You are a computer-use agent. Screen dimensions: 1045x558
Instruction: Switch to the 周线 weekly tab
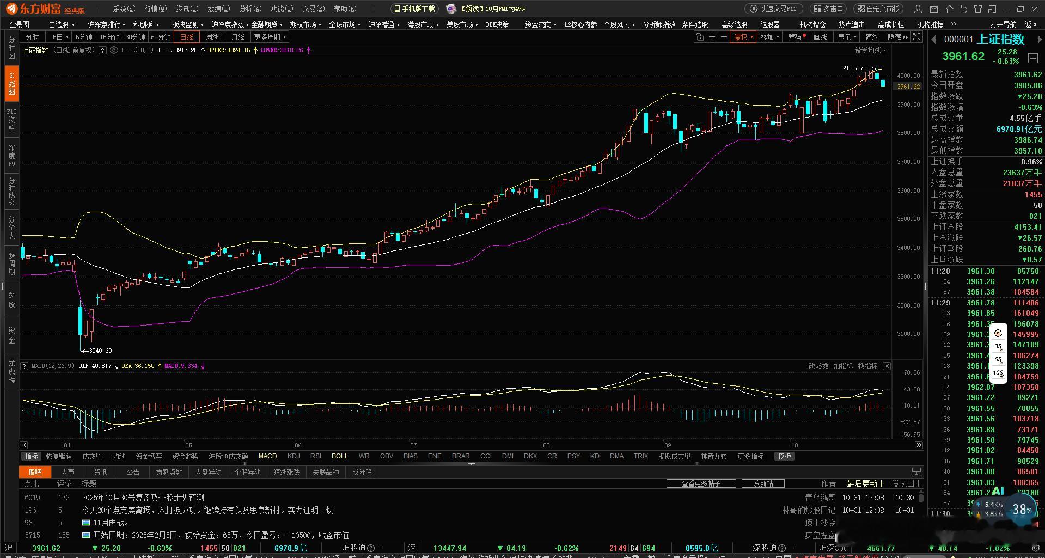pos(212,37)
